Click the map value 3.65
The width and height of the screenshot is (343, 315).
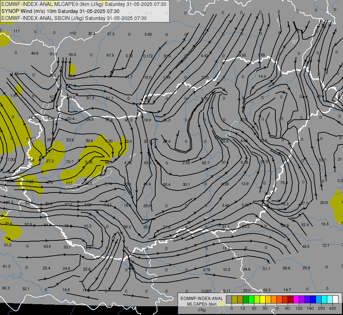(x=148, y=34)
